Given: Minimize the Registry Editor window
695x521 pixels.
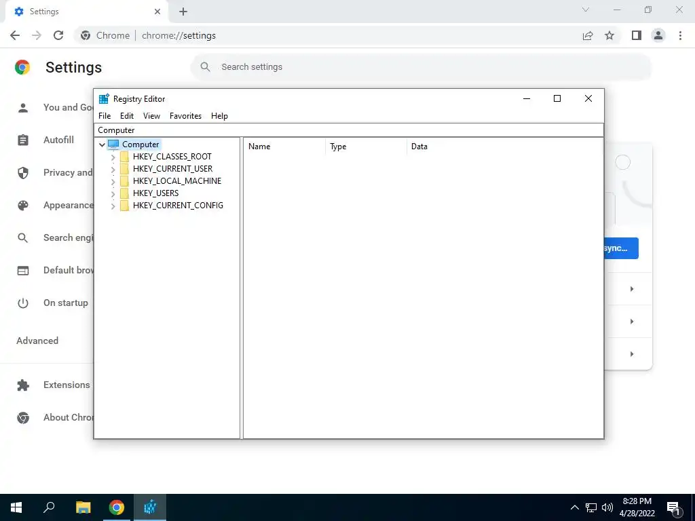Looking at the screenshot, I should pos(527,98).
